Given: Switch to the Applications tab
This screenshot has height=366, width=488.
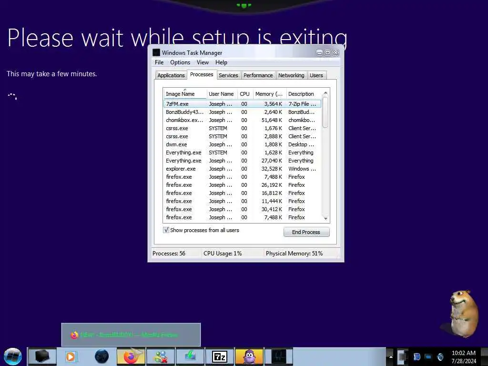Looking at the screenshot, I should point(171,75).
